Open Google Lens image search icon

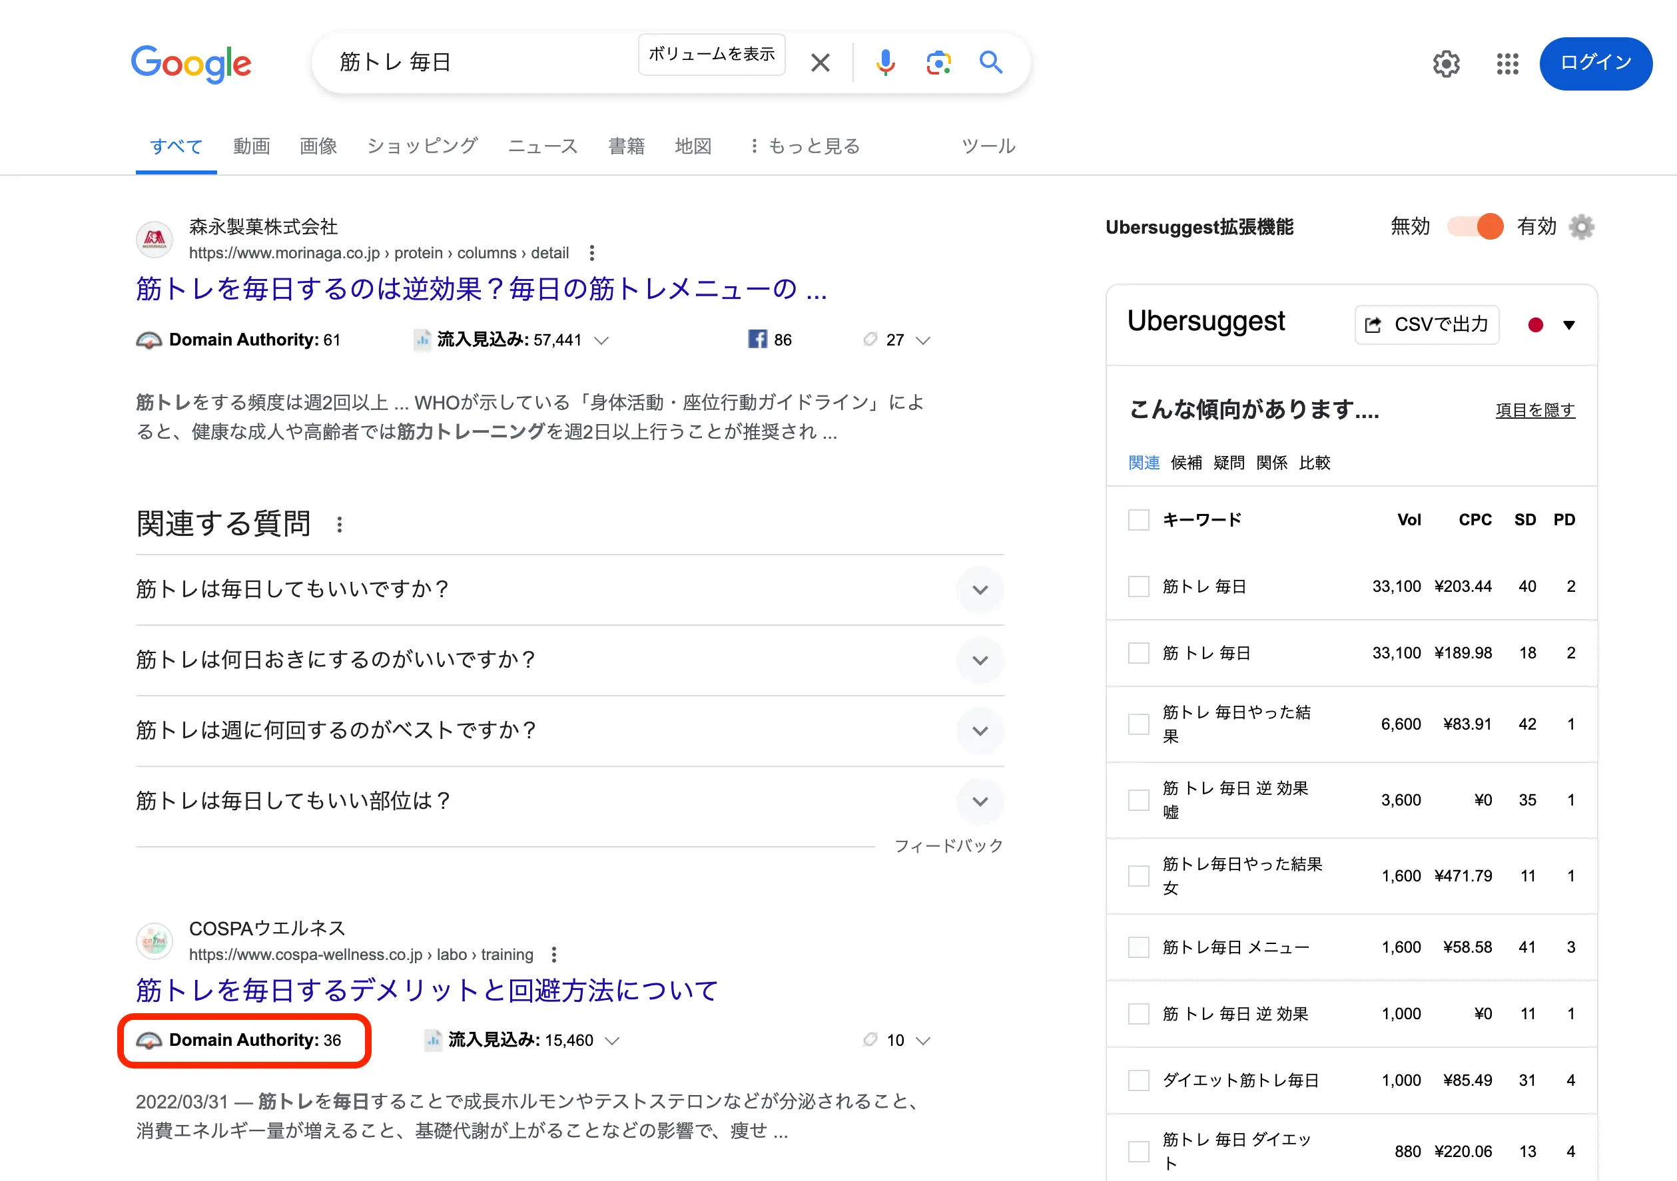(x=938, y=63)
